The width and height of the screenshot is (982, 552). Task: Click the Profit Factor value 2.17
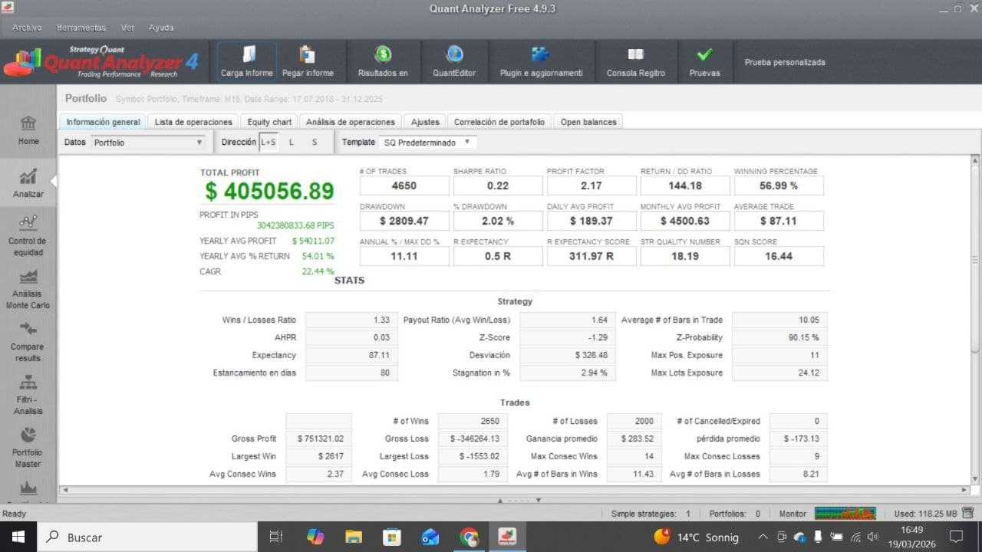(x=592, y=186)
